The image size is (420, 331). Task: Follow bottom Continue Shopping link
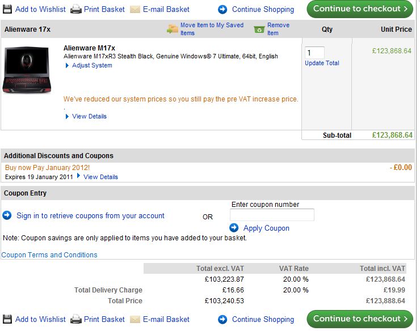coord(263,319)
